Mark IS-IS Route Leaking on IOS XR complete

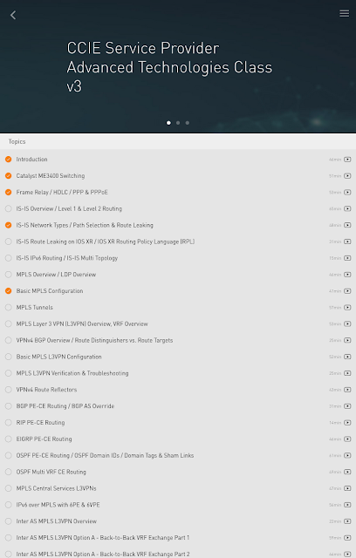8,242
